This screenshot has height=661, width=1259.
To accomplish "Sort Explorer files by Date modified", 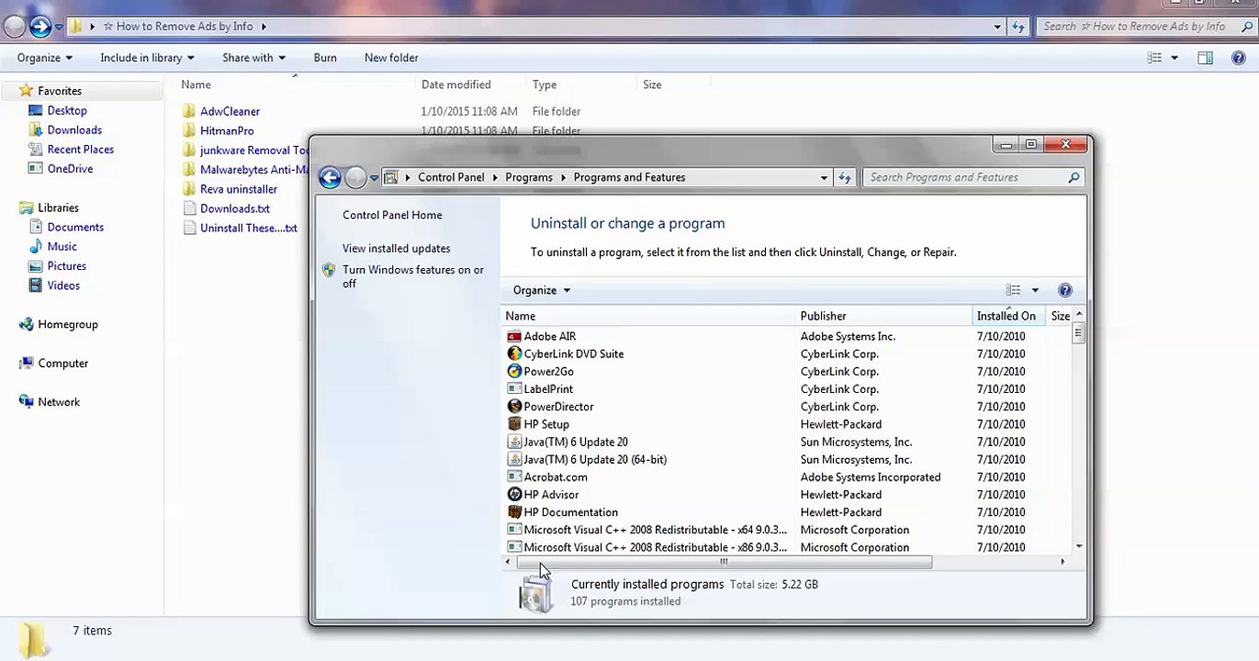I will [472, 84].
